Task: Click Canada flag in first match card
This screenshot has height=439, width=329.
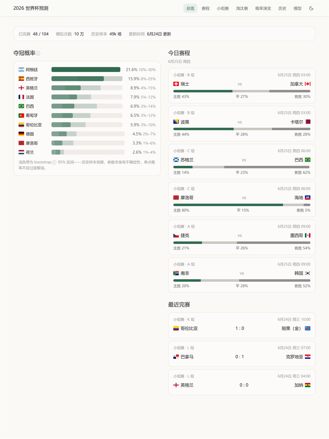Action: point(308,84)
